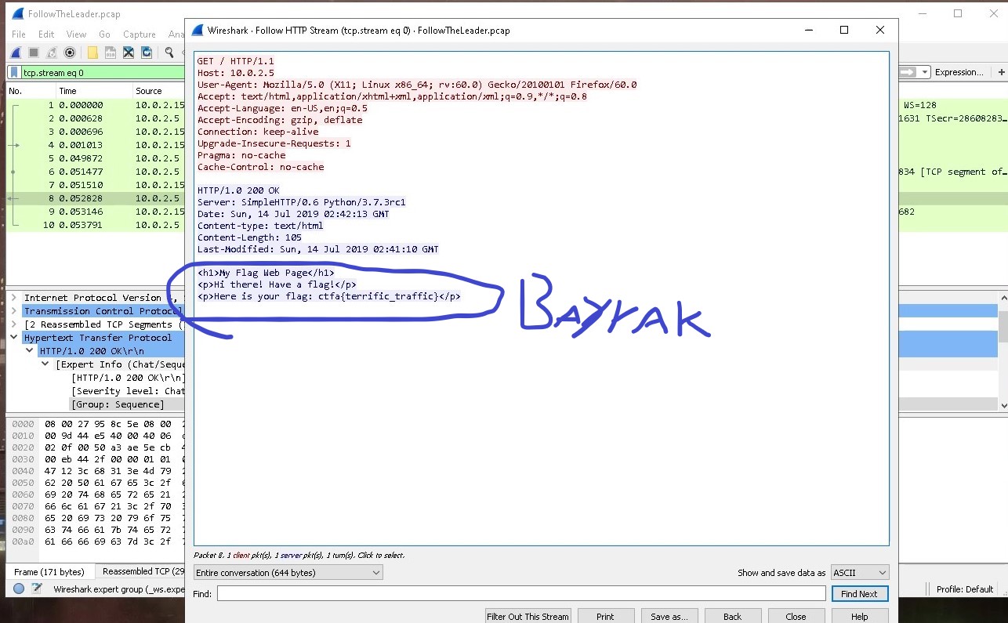
Task: Click the capture file properties notepad icon
Action: point(37,589)
